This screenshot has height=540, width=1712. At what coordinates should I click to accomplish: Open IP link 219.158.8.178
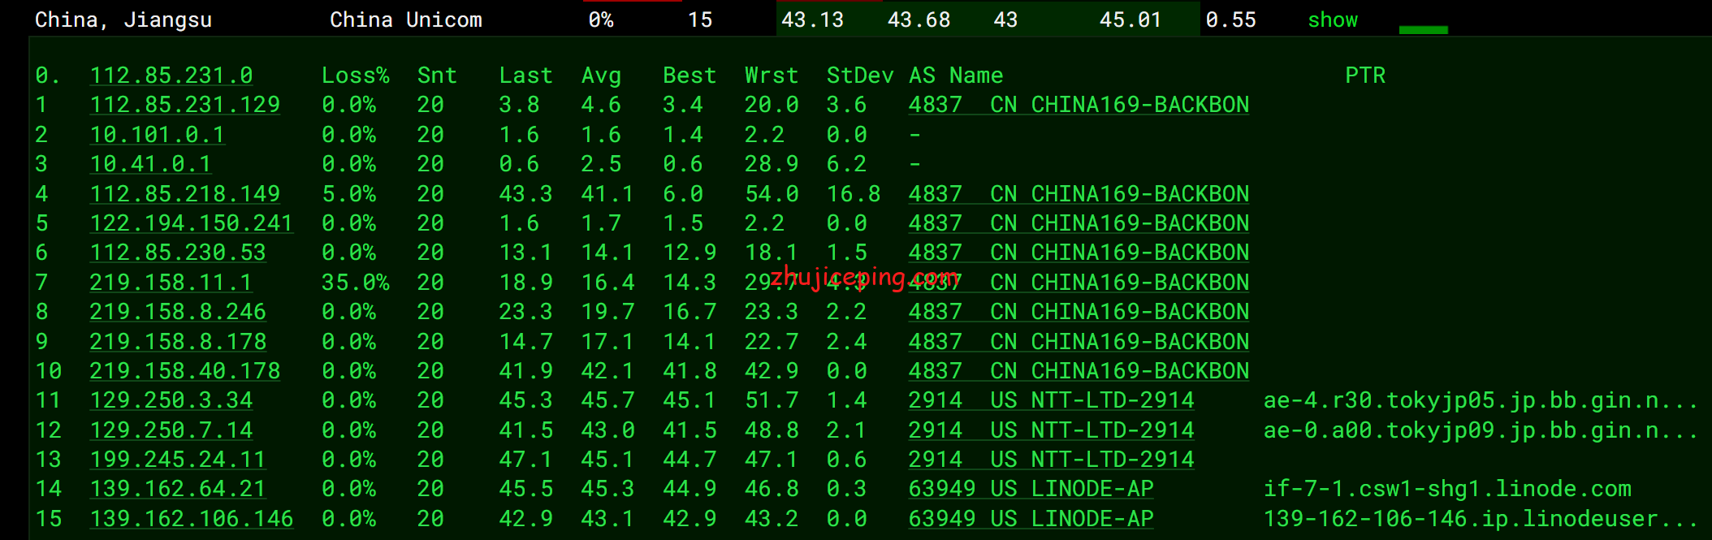click(178, 342)
